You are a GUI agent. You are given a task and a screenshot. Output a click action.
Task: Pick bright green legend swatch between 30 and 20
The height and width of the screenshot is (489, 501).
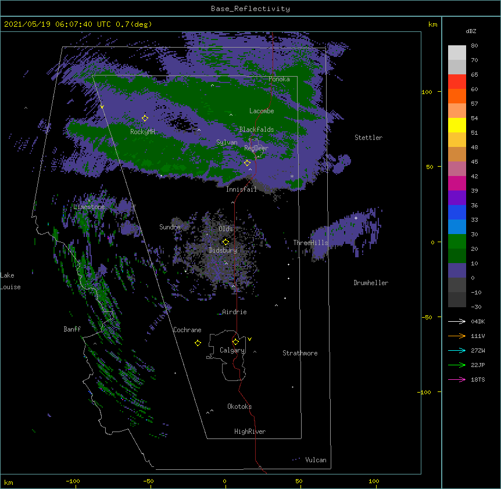(x=457, y=242)
